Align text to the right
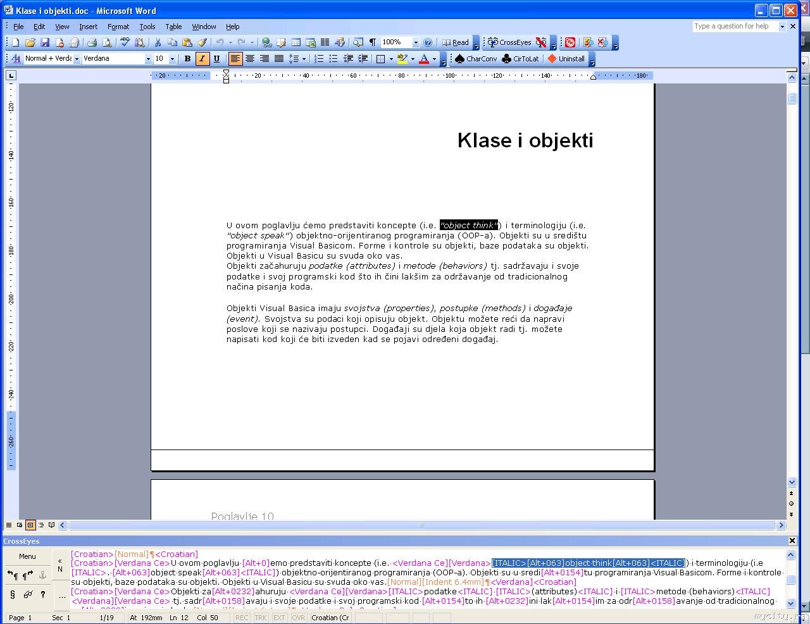Image resolution: width=810 pixels, height=624 pixels. coord(265,59)
